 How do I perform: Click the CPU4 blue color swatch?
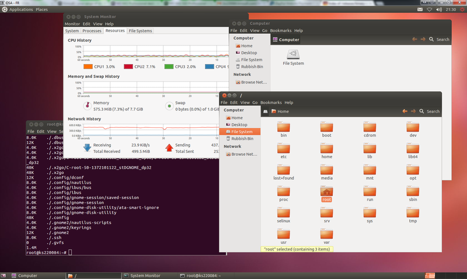tap(210, 67)
